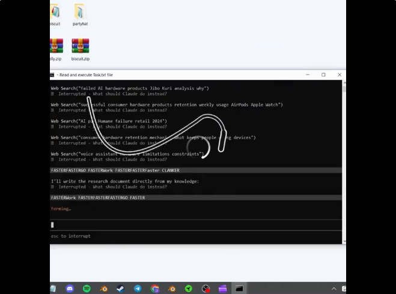The height and width of the screenshot is (294, 396).
Task: Click the AirPods Apple Watch Web Search line
Action: point(166,104)
